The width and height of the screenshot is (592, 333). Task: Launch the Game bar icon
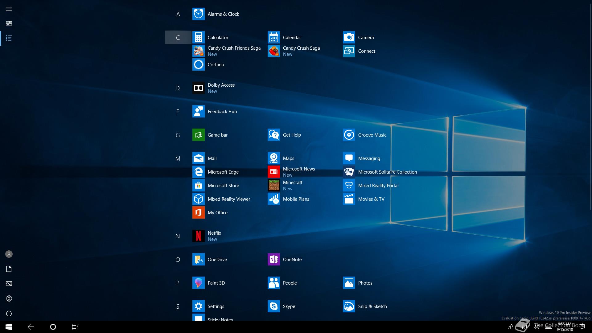pyautogui.click(x=198, y=135)
